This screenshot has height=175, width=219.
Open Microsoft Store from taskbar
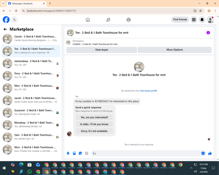pos(29,164)
